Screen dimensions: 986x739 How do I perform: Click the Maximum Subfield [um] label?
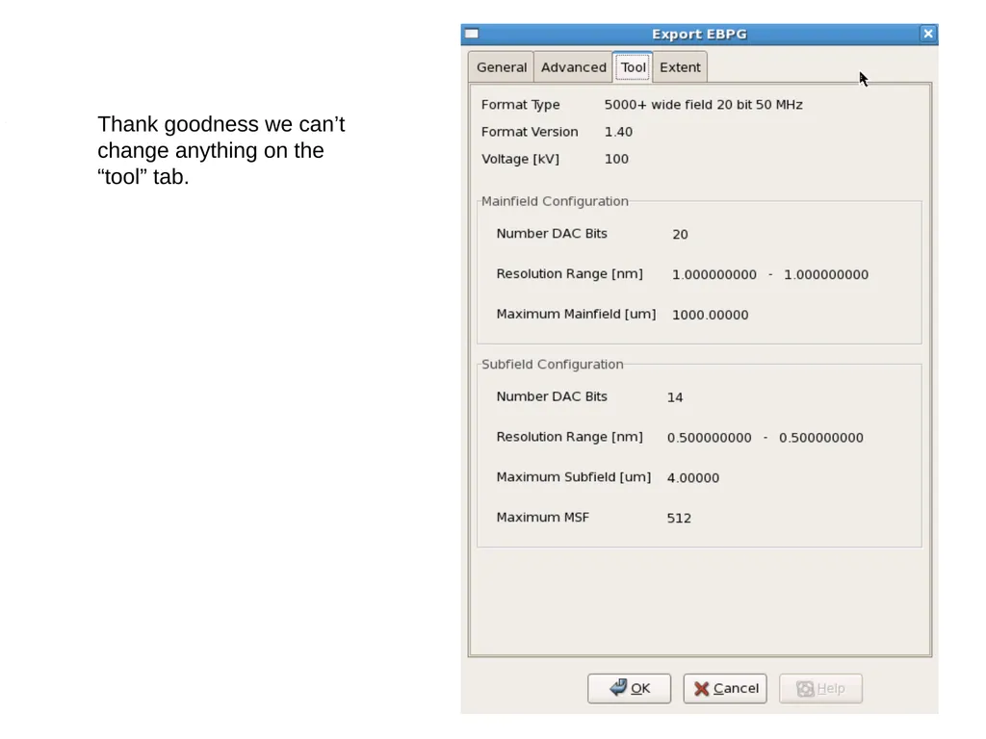click(574, 477)
